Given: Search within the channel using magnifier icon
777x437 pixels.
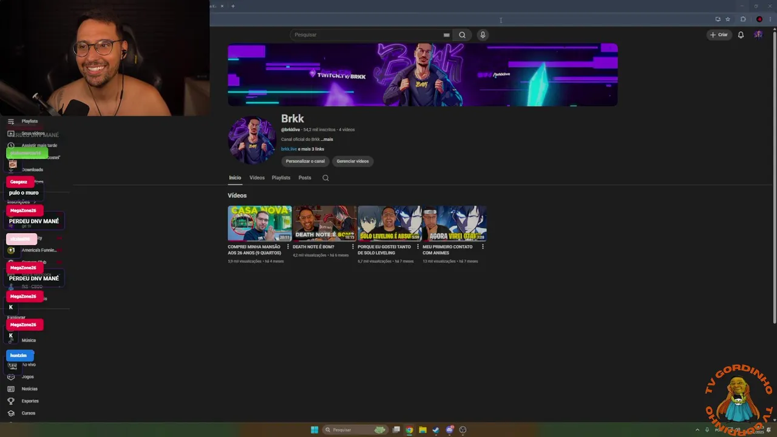Looking at the screenshot, I should (325, 178).
